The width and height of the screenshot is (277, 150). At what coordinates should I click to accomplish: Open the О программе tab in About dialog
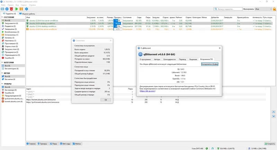[145, 59]
